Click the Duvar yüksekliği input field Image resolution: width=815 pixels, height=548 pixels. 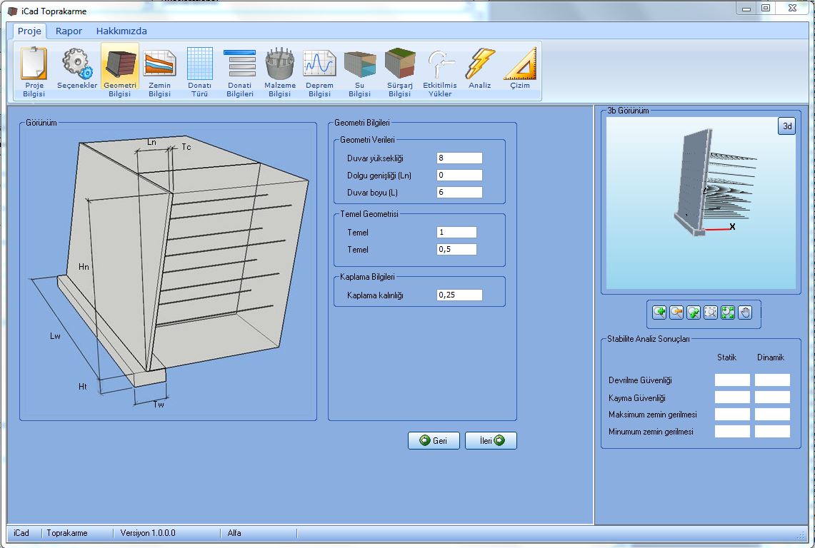pyautogui.click(x=459, y=158)
